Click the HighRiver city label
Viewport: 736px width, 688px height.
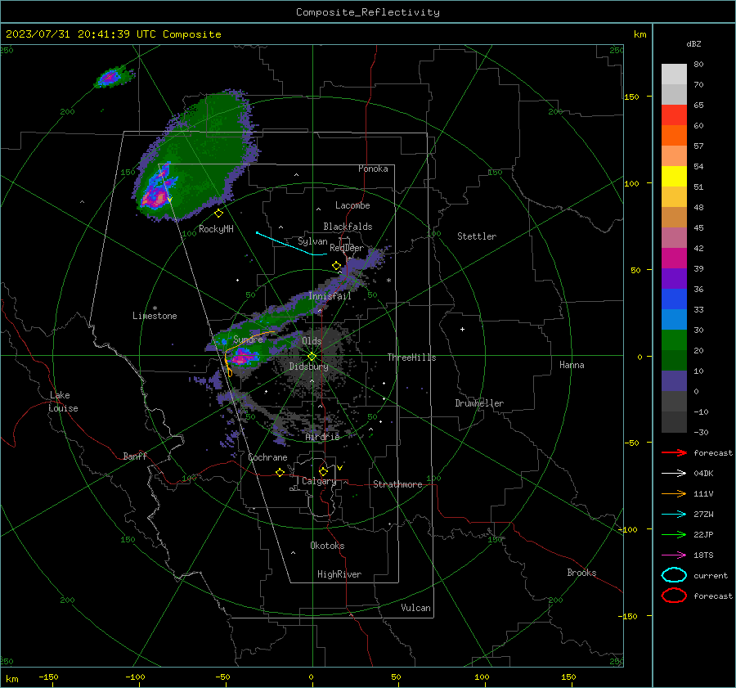pos(339,574)
